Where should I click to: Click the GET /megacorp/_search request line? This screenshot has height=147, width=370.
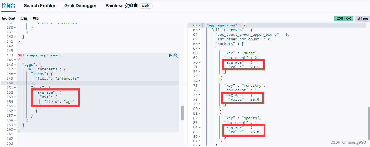pos(41,55)
